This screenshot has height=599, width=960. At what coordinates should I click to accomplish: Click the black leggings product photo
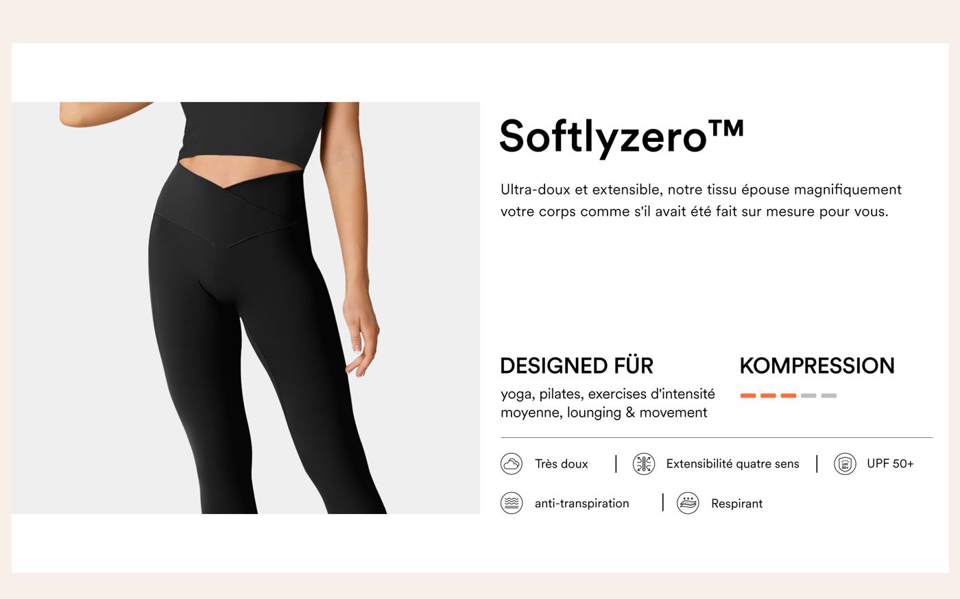[x=245, y=308]
